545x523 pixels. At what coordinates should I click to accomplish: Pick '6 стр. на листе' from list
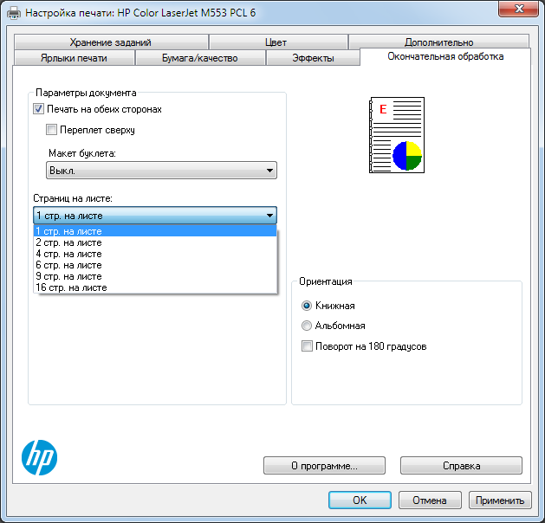pos(69,265)
